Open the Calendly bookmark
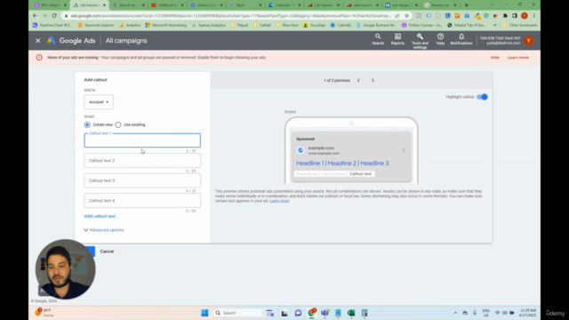Screen dimensions: 569x320 click(x=341, y=26)
